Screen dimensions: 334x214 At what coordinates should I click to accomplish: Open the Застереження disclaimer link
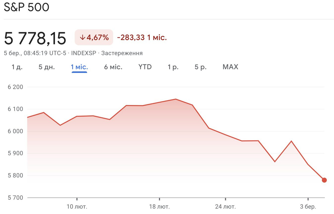(122, 53)
